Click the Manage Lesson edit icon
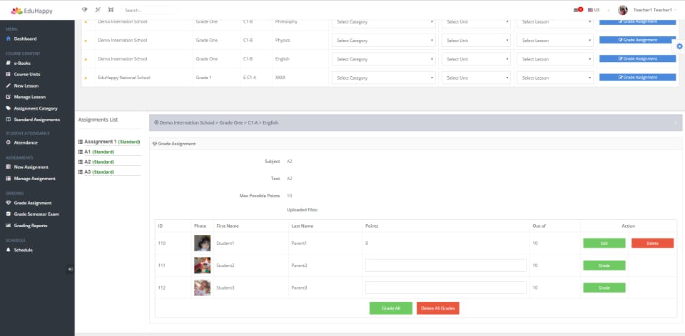Viewport: 685px width, 336px height. [9, 98]
